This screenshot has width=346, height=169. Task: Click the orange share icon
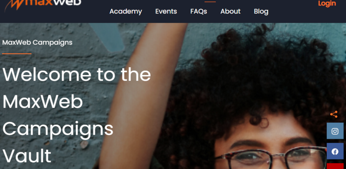coord(334,114)
